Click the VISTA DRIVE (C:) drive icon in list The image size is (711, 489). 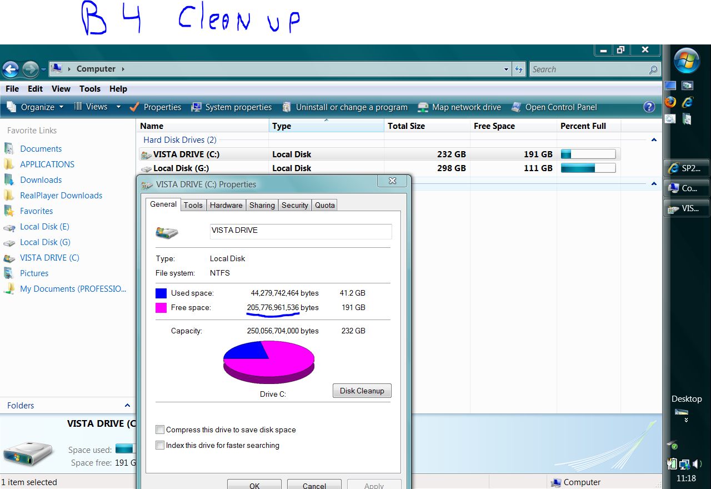[146, 155]
